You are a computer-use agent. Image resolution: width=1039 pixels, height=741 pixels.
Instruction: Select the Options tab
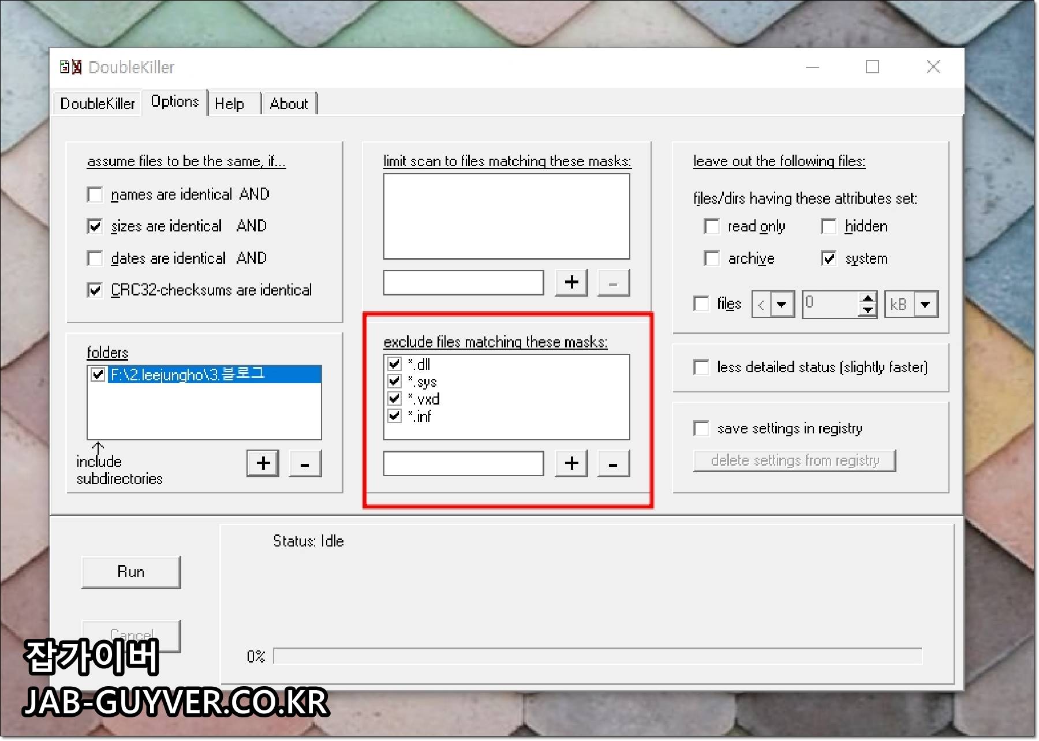pyautogui.click(x=175, y=102)
